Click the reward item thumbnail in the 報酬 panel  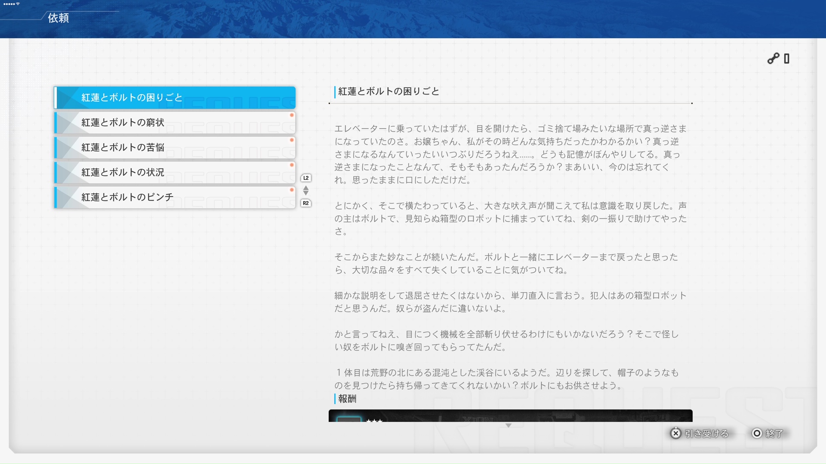[x=348, y=420]
